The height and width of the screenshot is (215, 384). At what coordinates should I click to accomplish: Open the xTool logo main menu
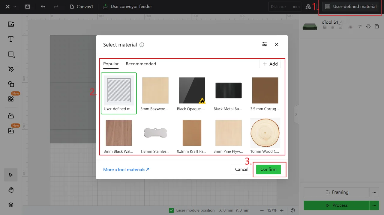pos(10,7)
